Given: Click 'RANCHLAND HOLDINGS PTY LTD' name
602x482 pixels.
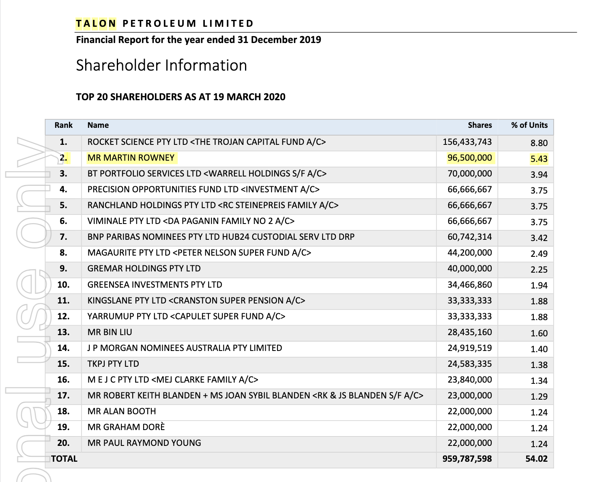Looking at the screenshot, I should click(152, 205).
